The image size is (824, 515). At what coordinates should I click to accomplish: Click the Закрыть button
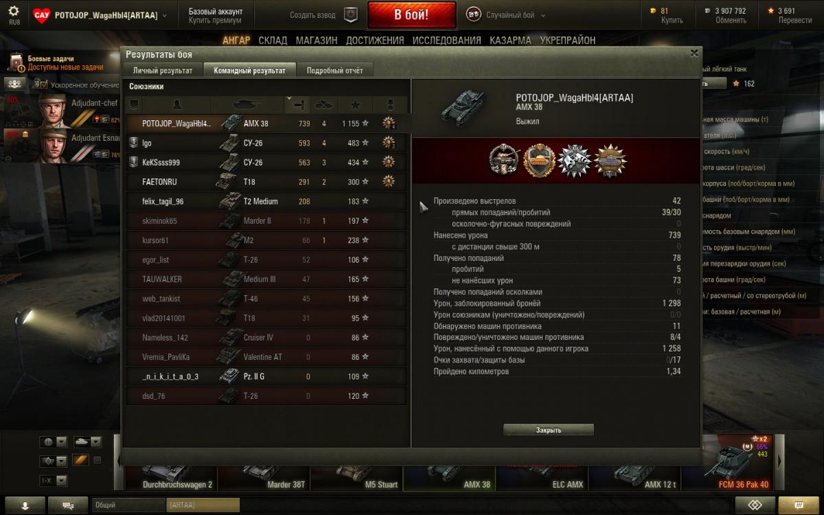point(549,430)
